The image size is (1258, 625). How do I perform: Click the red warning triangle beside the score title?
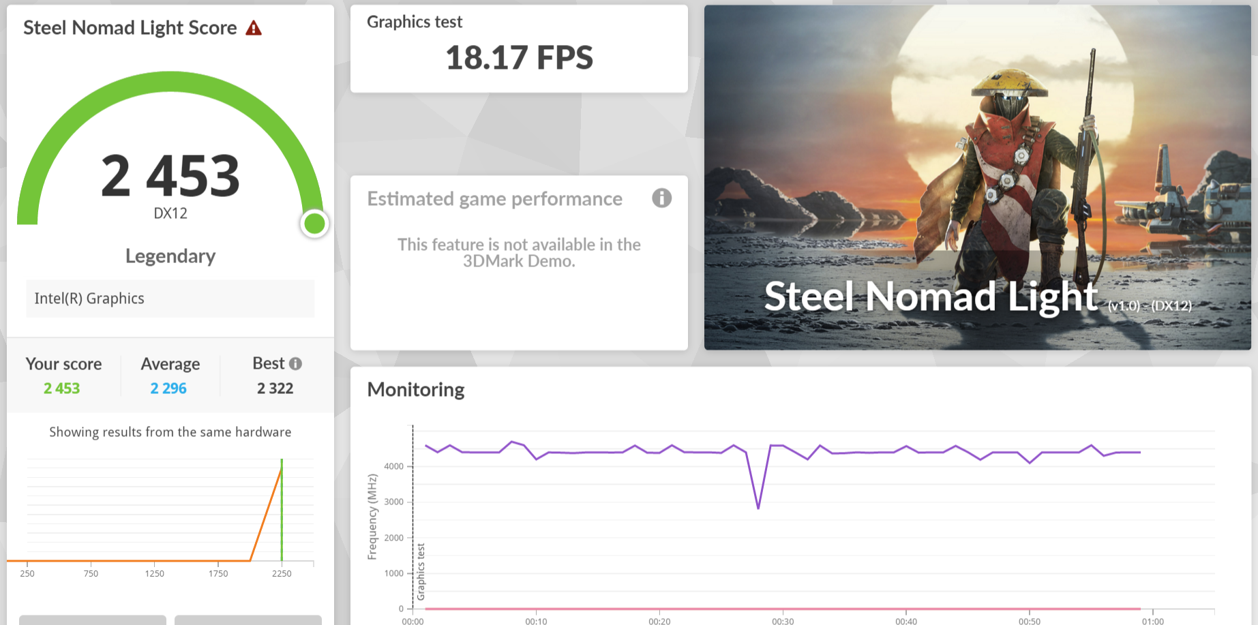tap(254, 28)
